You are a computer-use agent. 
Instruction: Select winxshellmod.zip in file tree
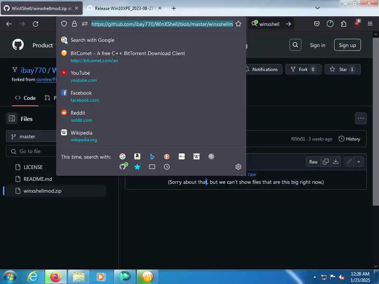click(x=56, y=191)
